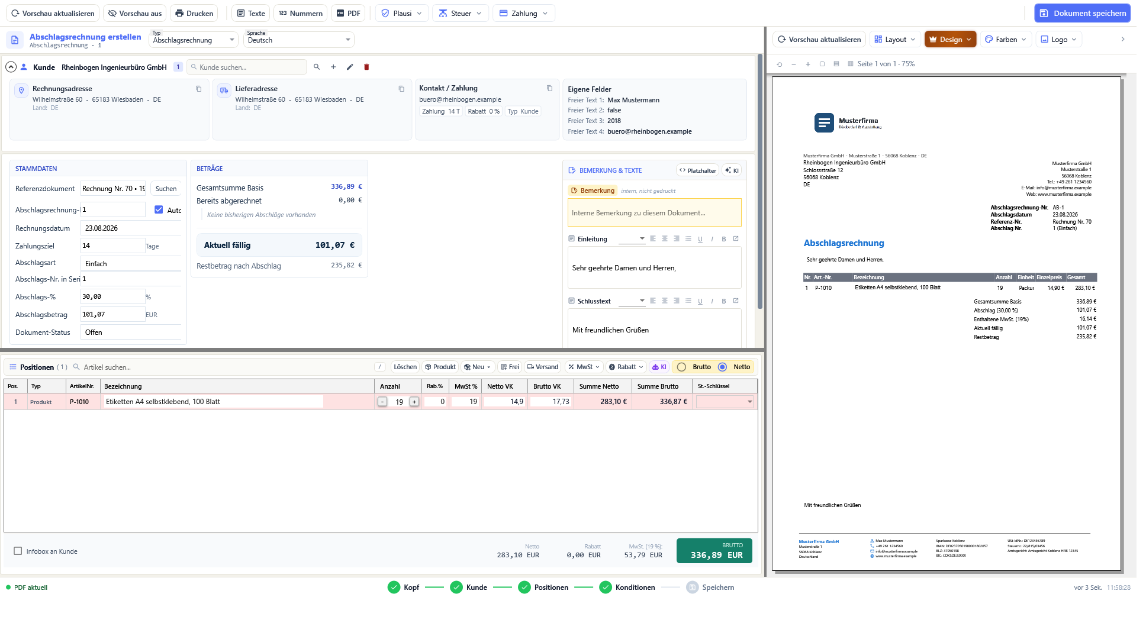1146x620 pixels.
Task: Insert a Platzhalter via its button
Action: pyautogui.click(x=697, y=170)
